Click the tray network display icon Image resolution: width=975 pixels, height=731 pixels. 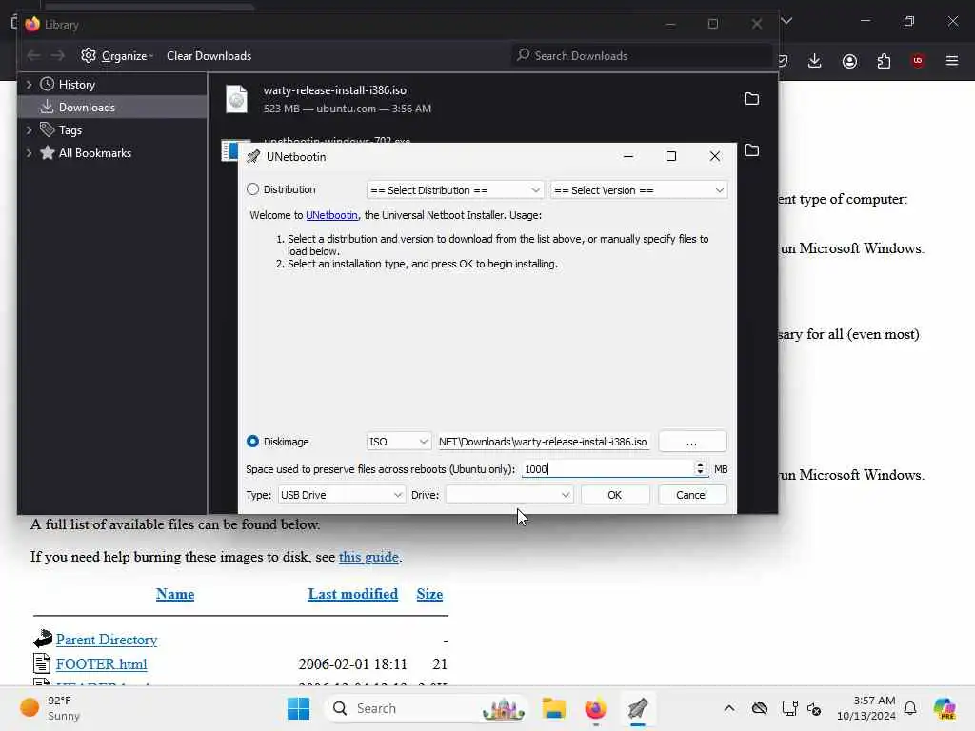[x=789, y=708]
